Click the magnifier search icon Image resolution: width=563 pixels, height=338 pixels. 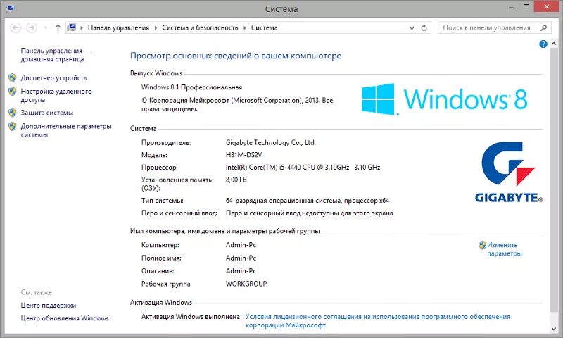pyautogui.click(x=543, y=27)
